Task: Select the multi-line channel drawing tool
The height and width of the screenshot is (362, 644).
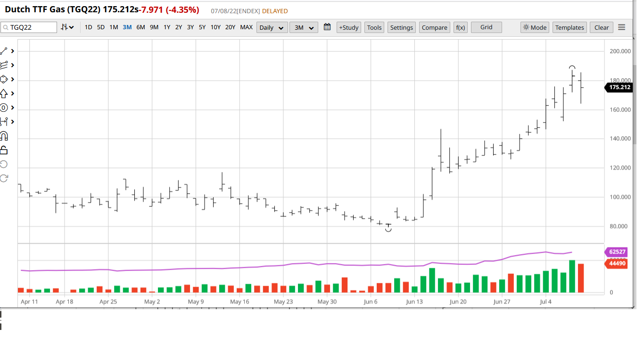Action: pos(4,65)
